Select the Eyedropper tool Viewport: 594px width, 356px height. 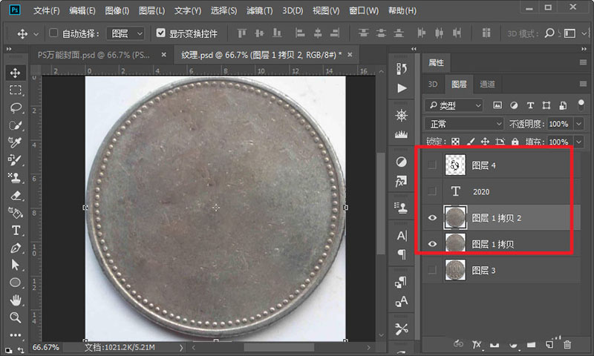click(15, 142)
